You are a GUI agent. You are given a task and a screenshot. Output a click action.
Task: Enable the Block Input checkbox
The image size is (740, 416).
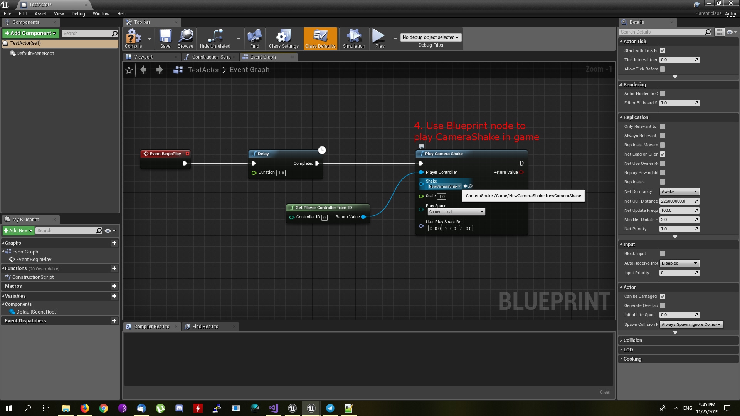662,253
